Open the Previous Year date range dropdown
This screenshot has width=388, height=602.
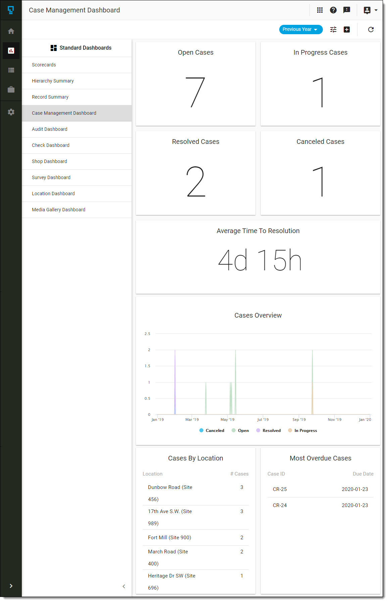(301, 30)
